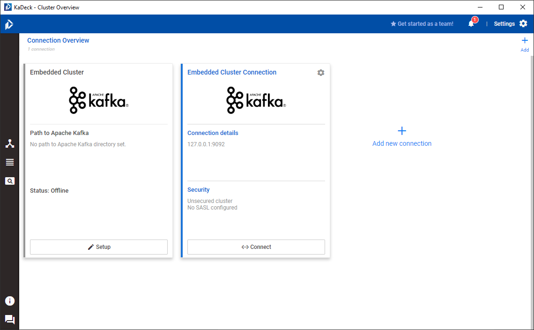The height and width of the screenshot is (330, 534).
Task: Click the Status: Offline text
Action: (49, 191)
